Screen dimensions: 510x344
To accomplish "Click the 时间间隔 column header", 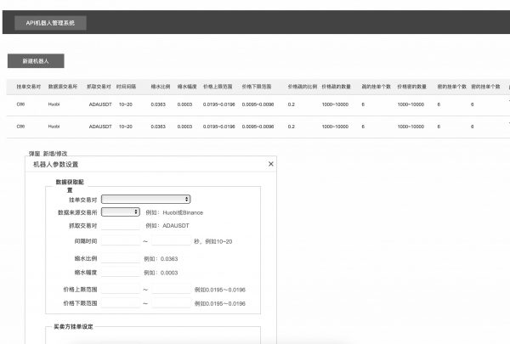I will tap(126, 87).
